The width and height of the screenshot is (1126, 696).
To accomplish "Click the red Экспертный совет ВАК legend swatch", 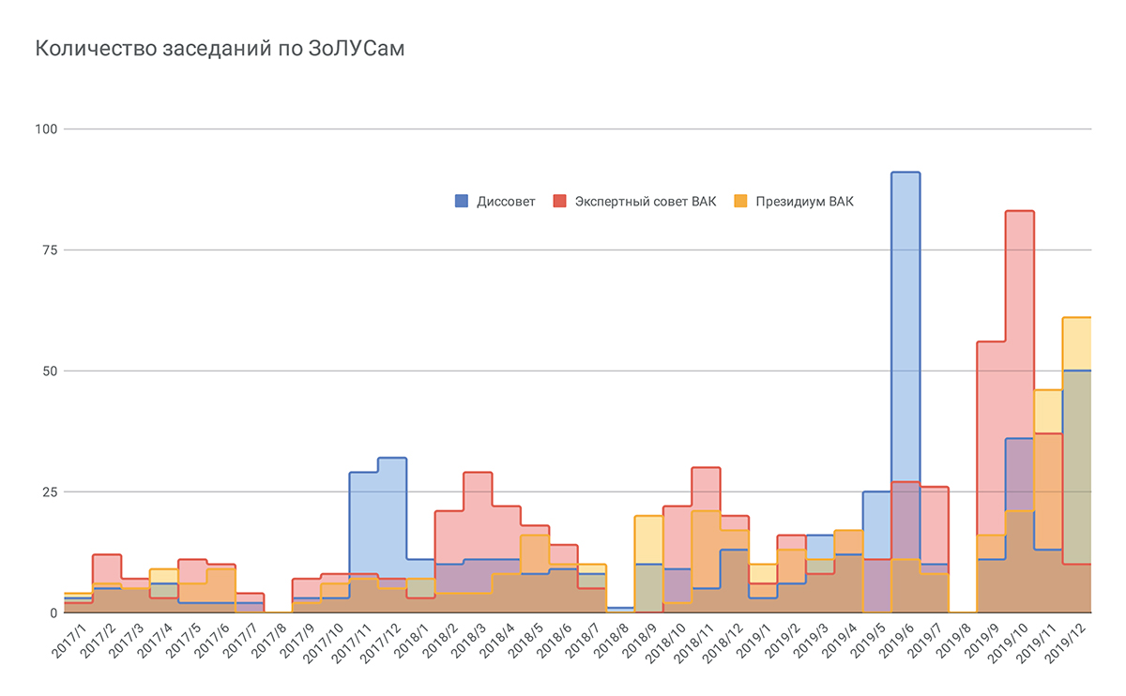I will pos(560,201).
